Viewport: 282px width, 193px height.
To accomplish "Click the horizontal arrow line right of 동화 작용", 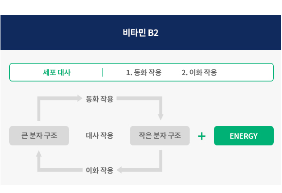I will [138, 98].
